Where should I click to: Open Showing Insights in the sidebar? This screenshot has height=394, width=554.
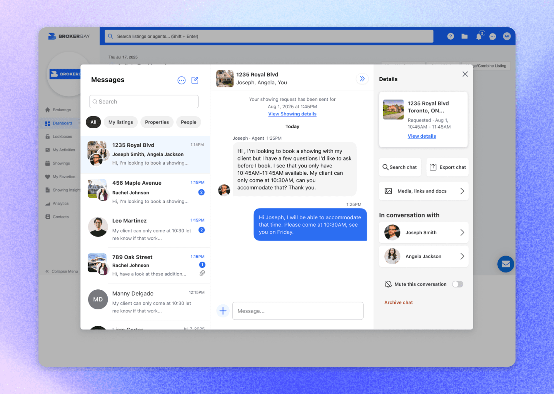coord(63,190)
